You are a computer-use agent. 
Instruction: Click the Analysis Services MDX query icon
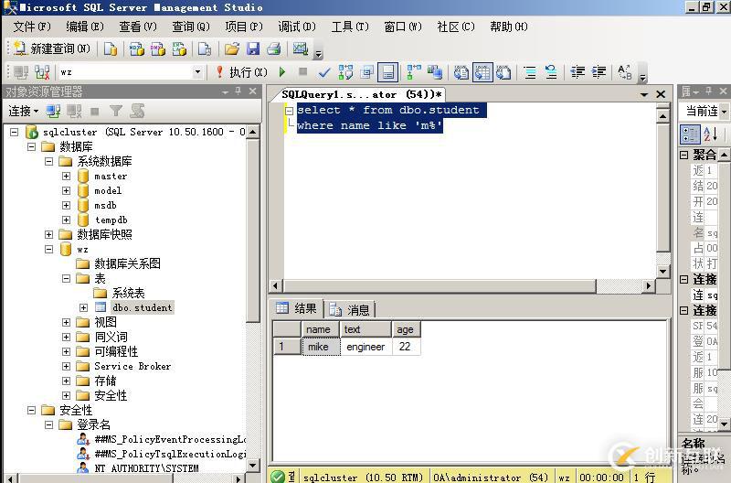click(136, 48)
